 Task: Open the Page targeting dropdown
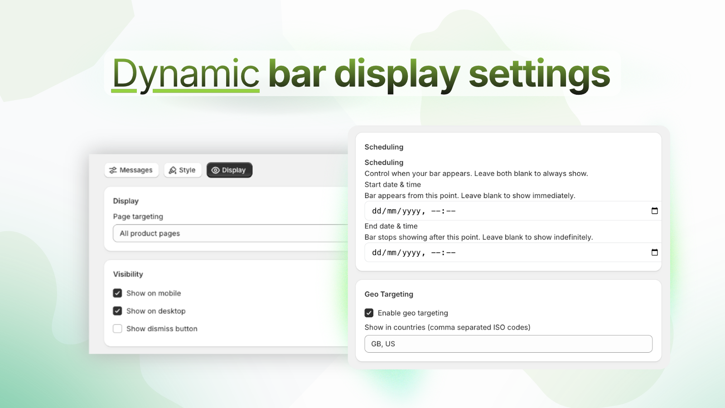pos(230,233)
